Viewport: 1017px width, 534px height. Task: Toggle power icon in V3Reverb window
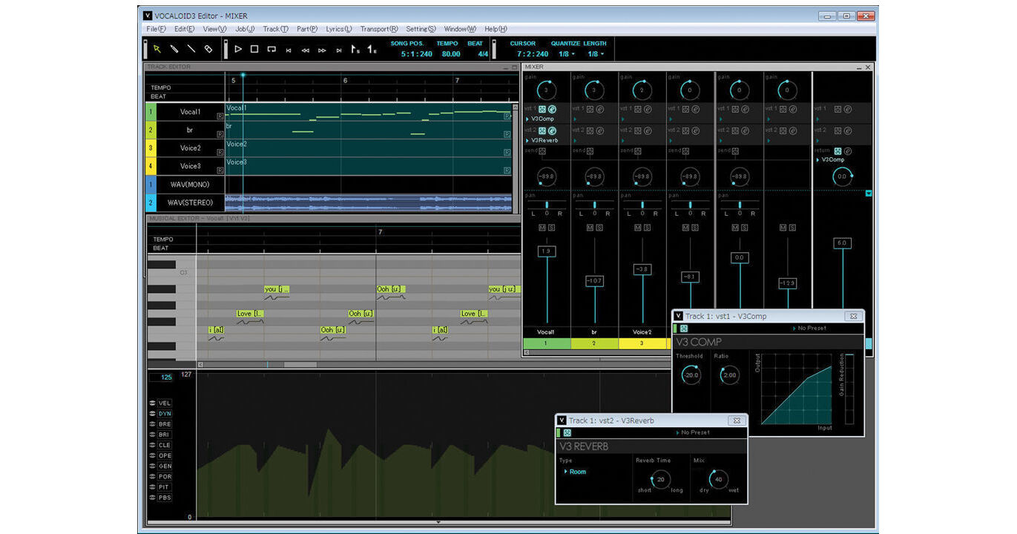(x=567, y=432)
